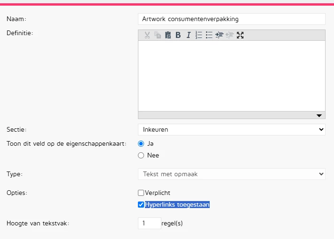334x239 pixels.
Task: Click the Cut scissors icon
Action: point(147,35)
